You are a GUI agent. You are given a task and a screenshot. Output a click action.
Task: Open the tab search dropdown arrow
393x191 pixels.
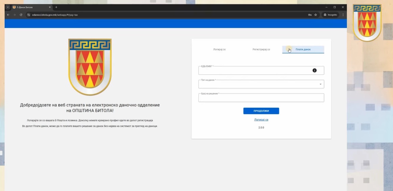(8, 7)
